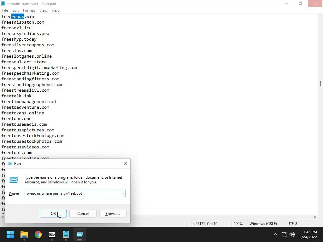Click the line freetalk.ink
Screen dimensions: 323x242
tap(16, 96)
